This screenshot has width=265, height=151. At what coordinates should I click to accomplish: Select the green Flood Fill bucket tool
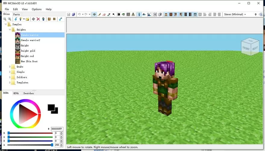pos(123,14)
